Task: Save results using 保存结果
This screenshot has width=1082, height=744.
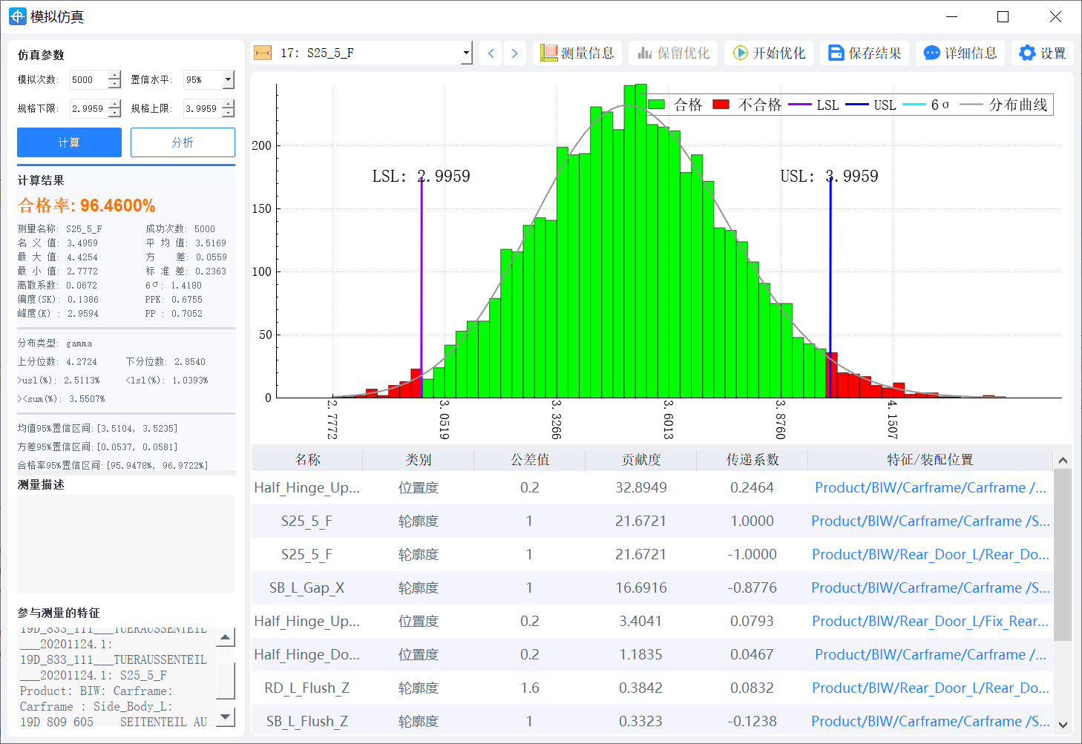Action: (865, 53)
